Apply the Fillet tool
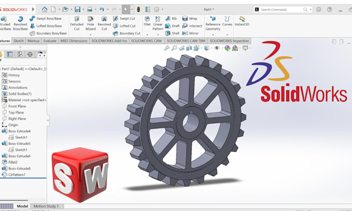 pyautogui.click(x=147, y=21)
